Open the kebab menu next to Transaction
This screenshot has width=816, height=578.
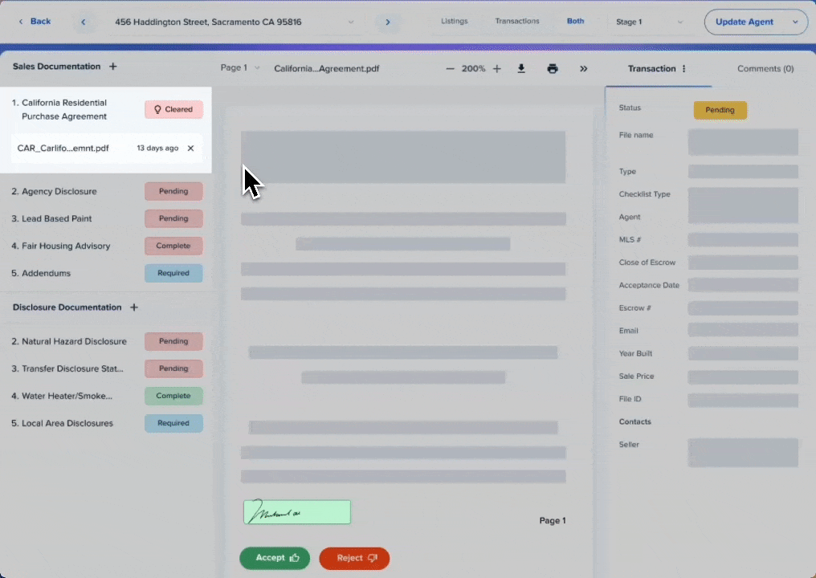(x=683, y=68)
